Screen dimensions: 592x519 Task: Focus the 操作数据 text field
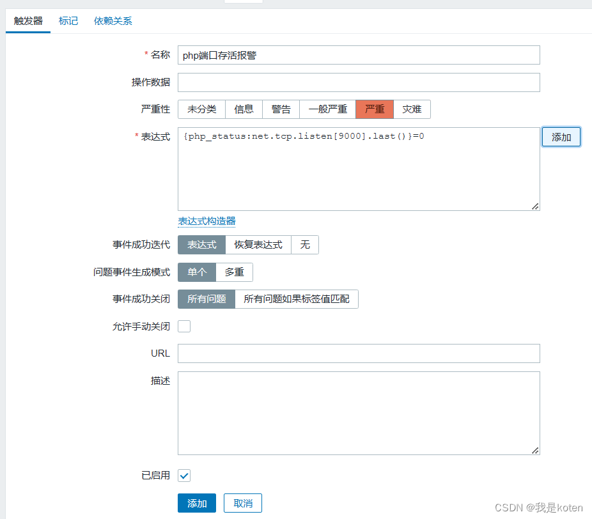click(x=359, y=82)
